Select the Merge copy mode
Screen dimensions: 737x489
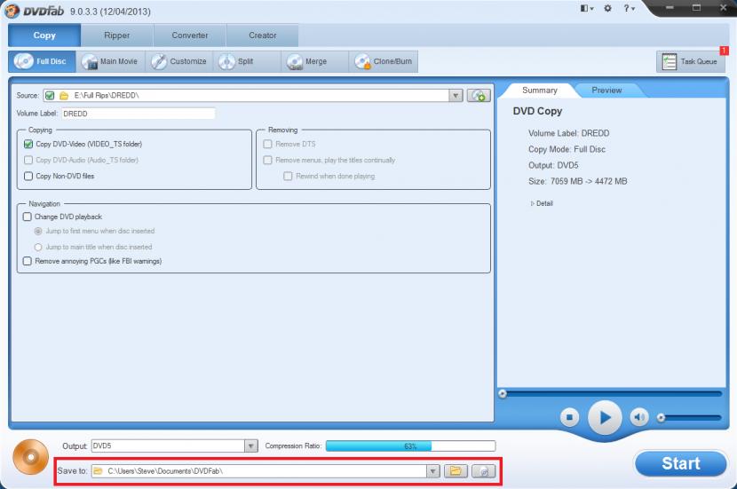point(315,61)
